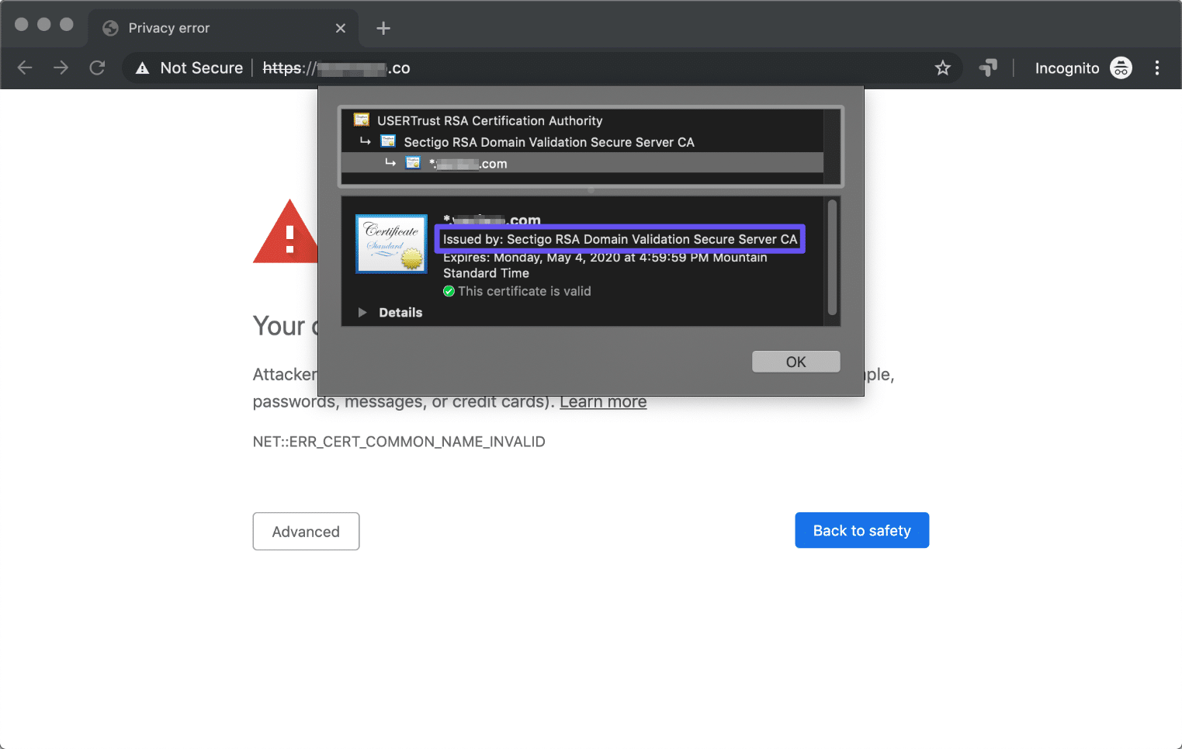This screenshot has height=749, width=1182.
Task: Expand the Details disclosure triangle
Action: point(362,312)
